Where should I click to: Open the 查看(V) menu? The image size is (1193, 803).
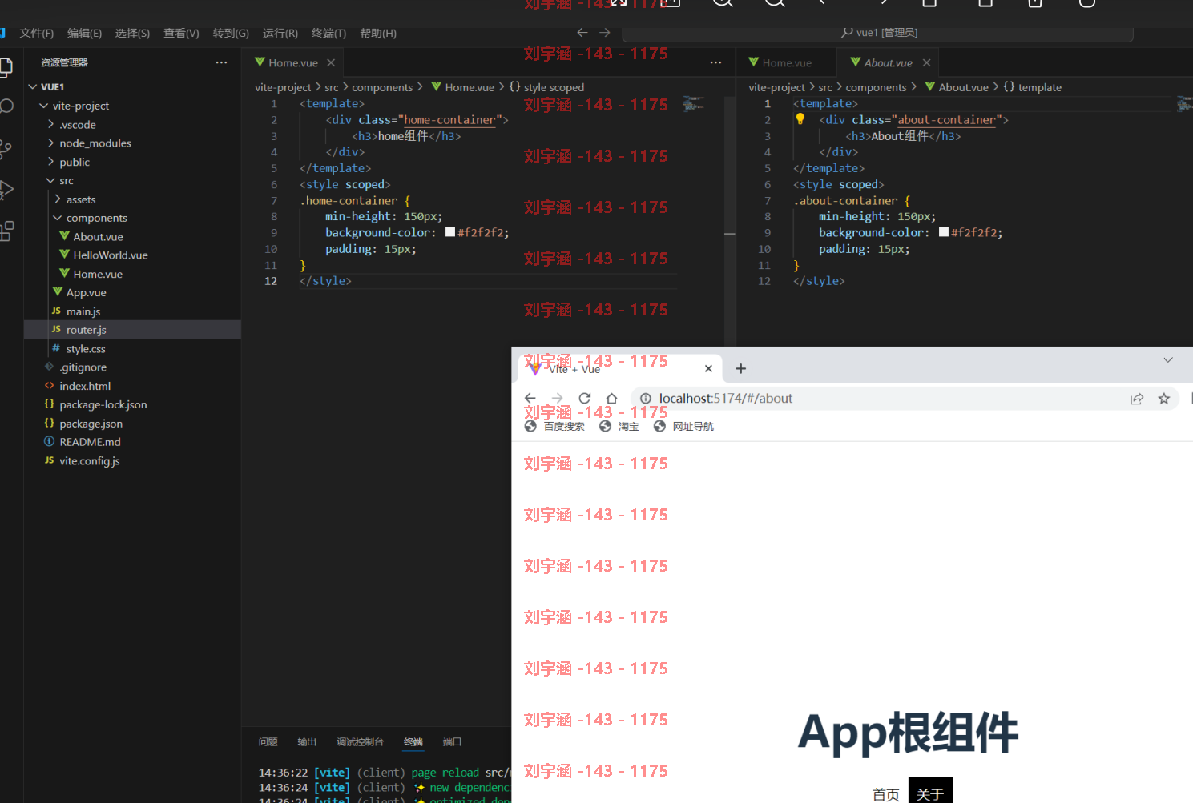(x=181, y=33)
